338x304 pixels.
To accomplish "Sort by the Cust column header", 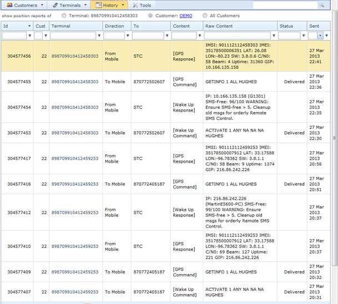I will tap(41, 26).
